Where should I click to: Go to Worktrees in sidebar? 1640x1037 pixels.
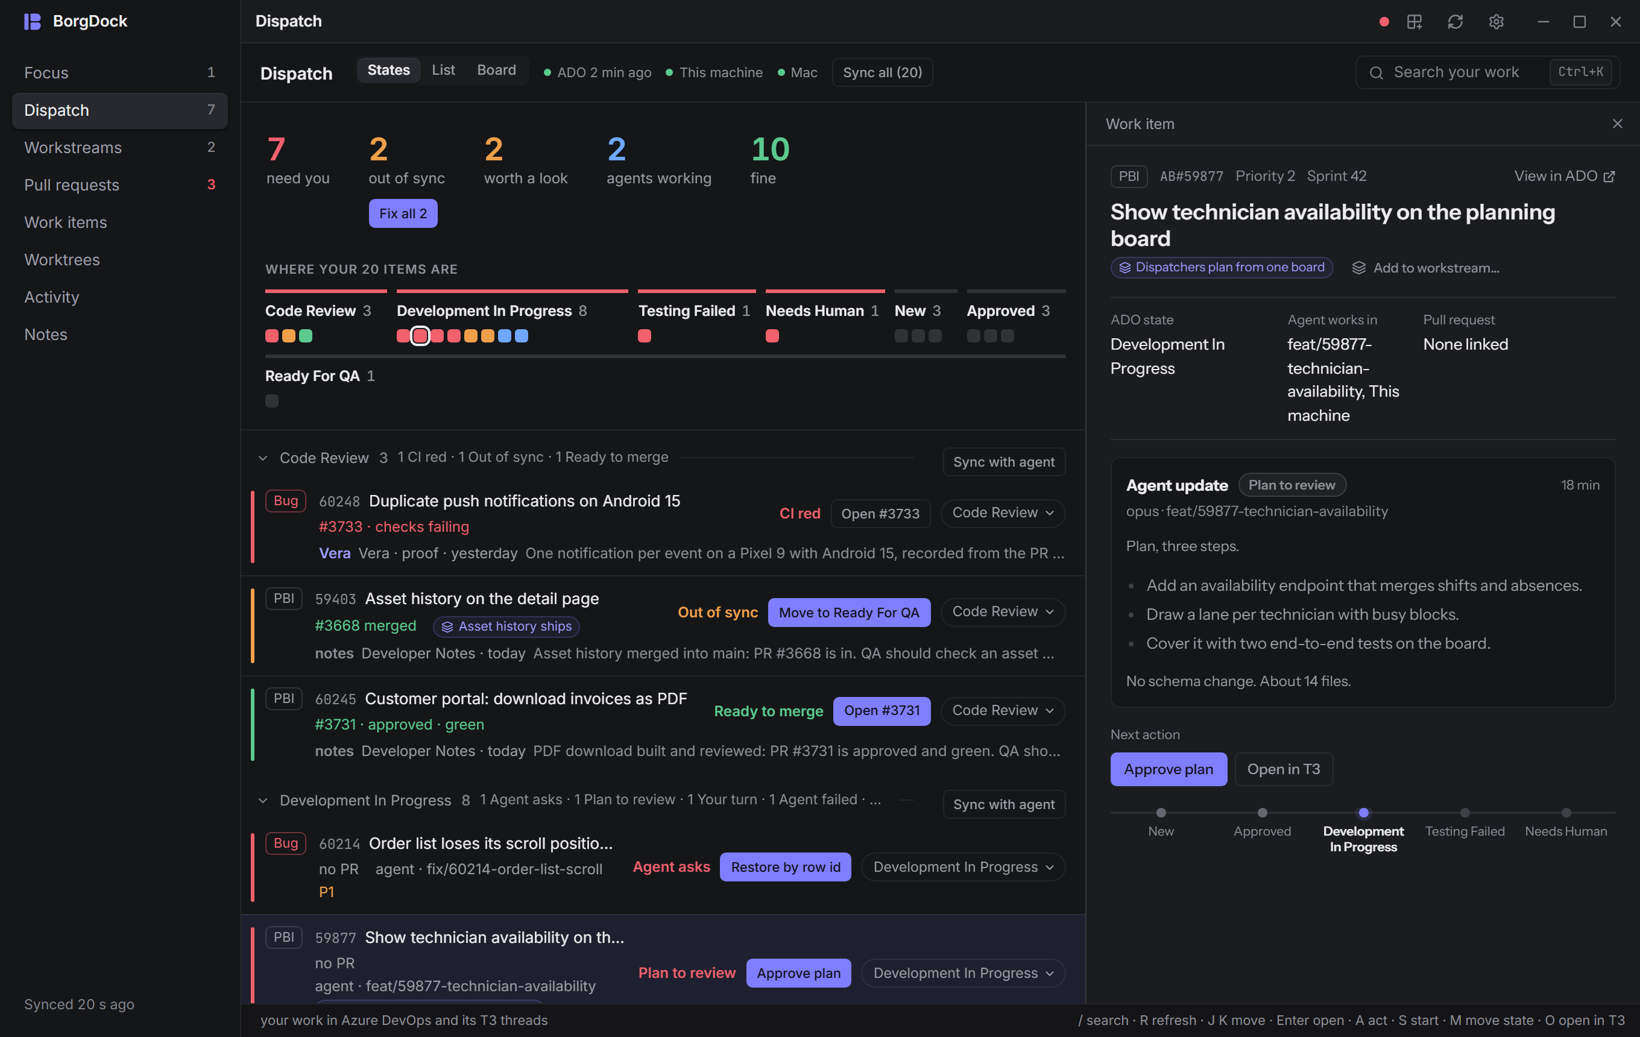[120, 260]
